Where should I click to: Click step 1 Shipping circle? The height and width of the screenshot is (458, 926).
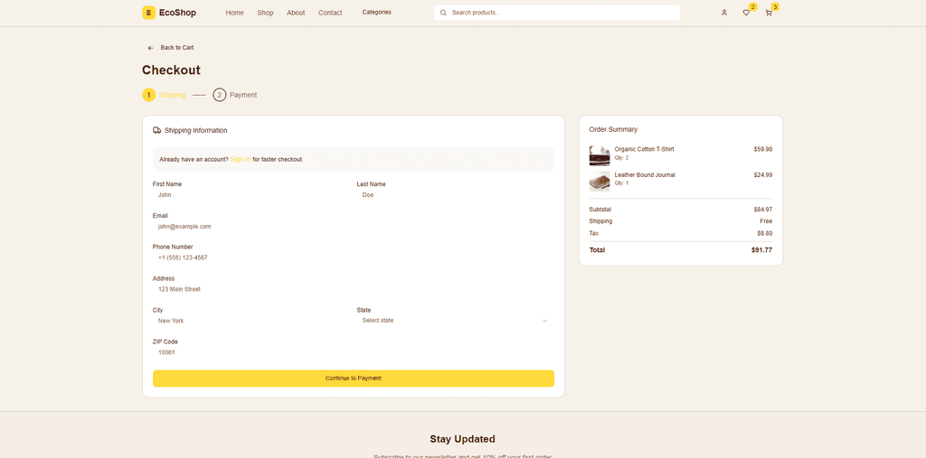tap(149, 95)
